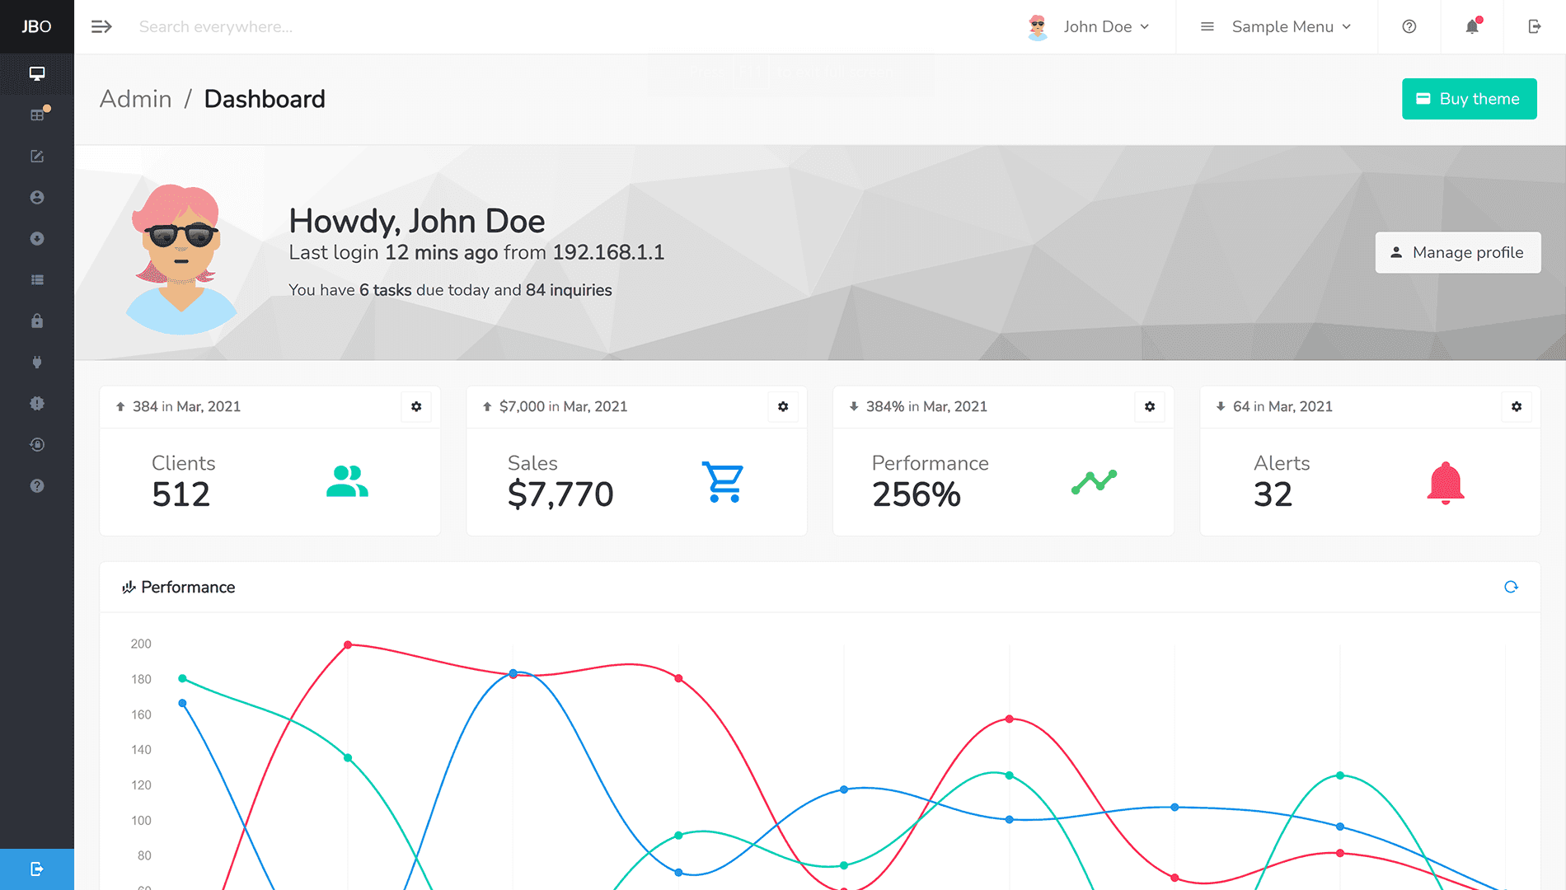1566x890 pixels.
Task: Open the Dashboard monitor icon in sidebar
Action: (x=37, y=74)
